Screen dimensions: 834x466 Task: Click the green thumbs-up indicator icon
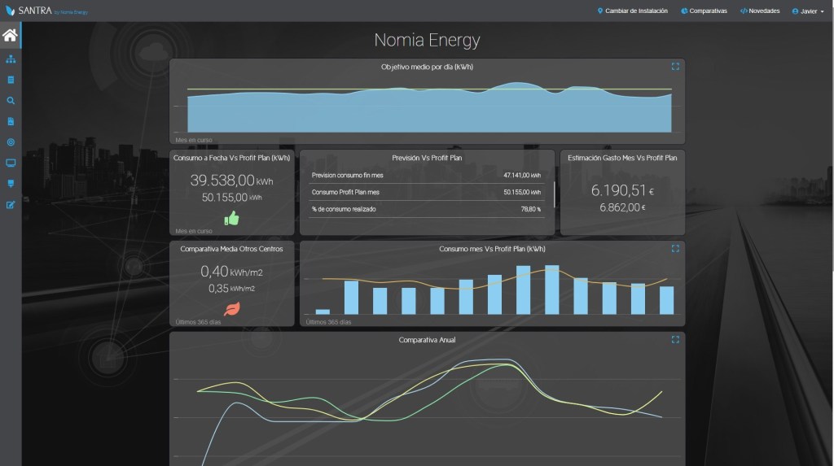(231, 218)
